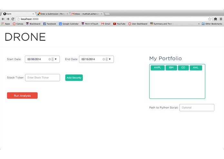
Task: Click the End Date label
Action: point(72,59)
